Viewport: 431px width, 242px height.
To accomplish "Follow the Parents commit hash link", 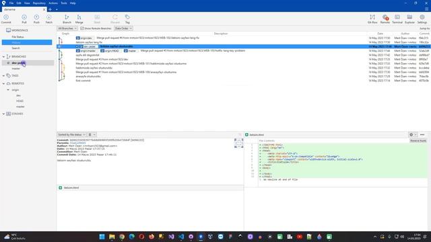I will click(x=78, y=143).
